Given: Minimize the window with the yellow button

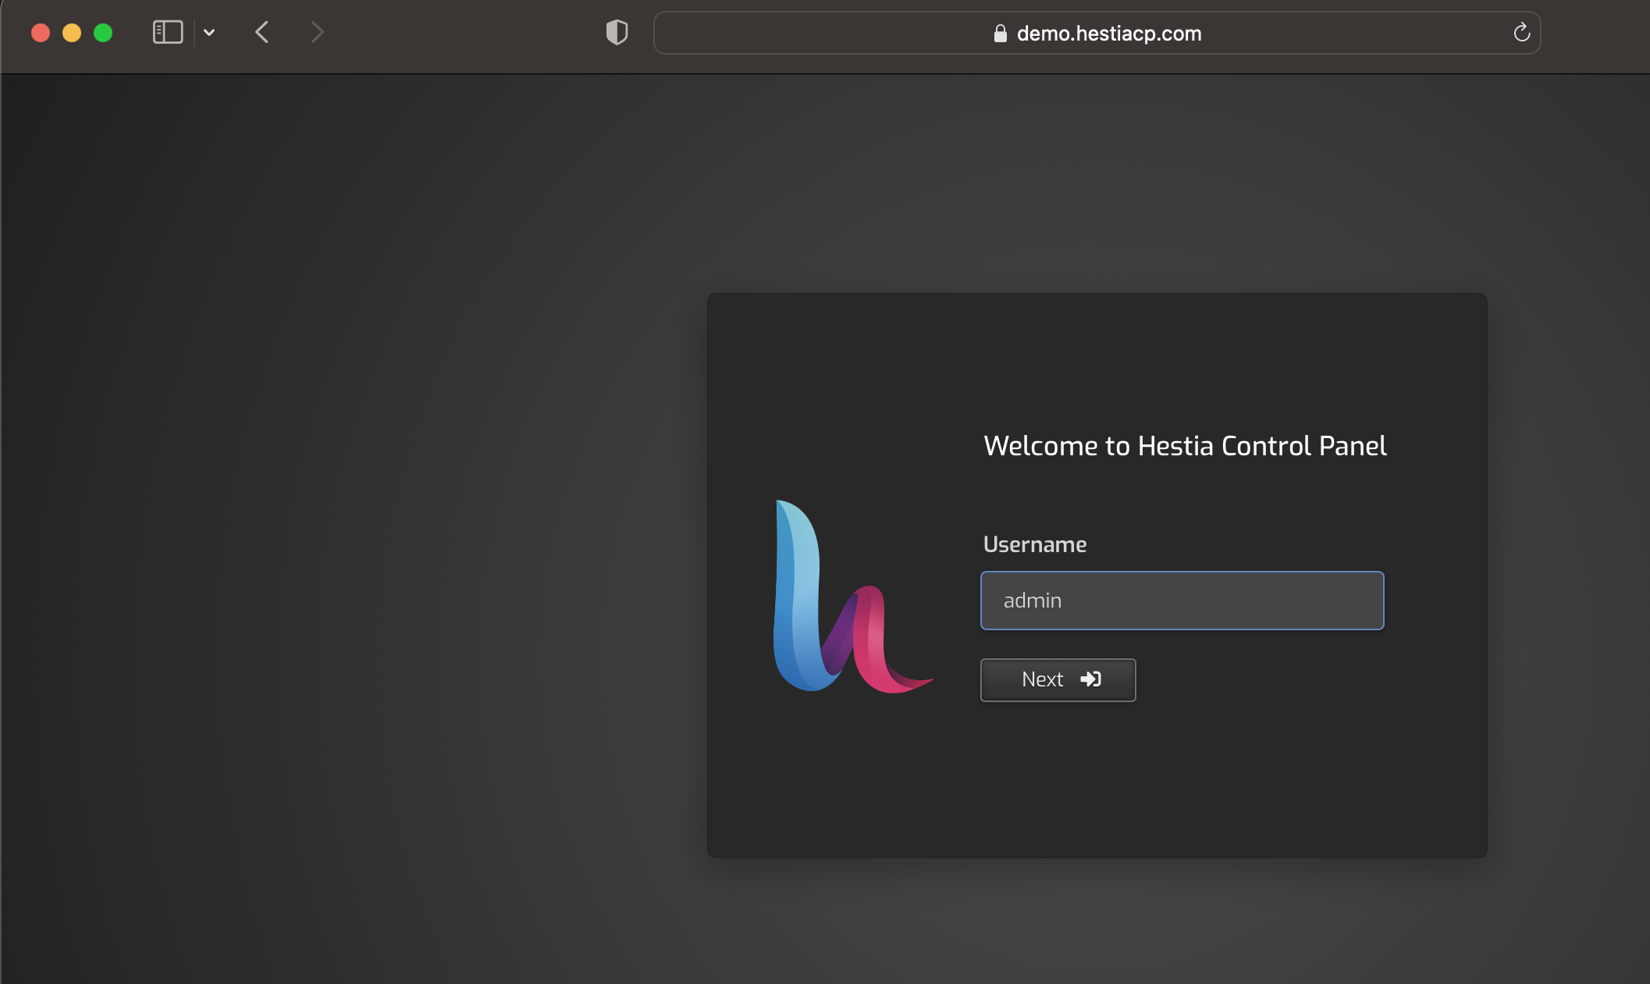Looking at the screenshot, I should [x=72, y=32].
